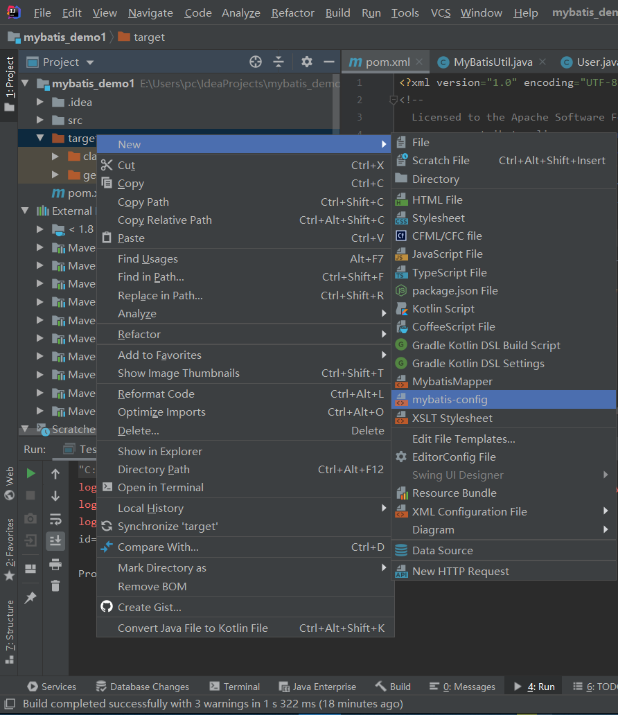Click the trash clear-all icon in Run panel
This screenshot has height=715, width=618.
click(55, 586)
